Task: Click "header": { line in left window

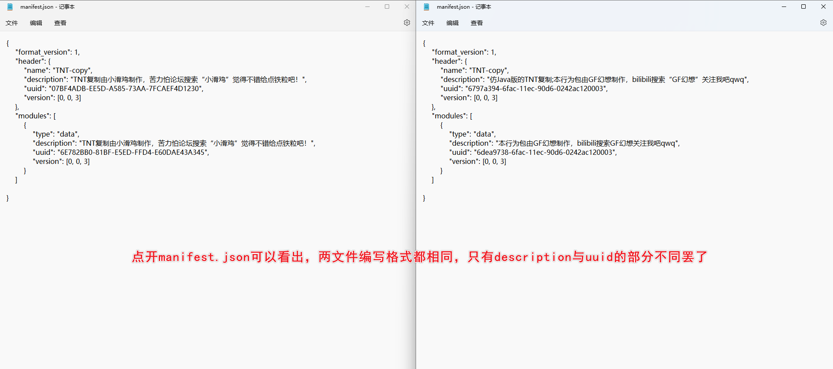Action: [33, 61]
